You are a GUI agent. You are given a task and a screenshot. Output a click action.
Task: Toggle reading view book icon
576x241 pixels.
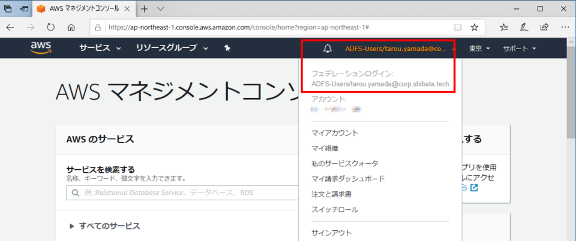point(457,27)
